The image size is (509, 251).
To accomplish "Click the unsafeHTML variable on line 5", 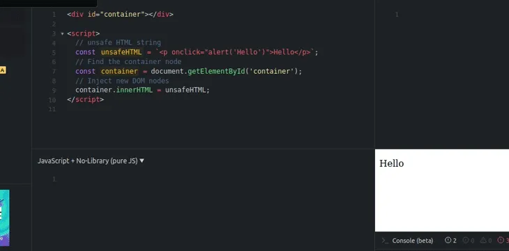I will point(121,52).
